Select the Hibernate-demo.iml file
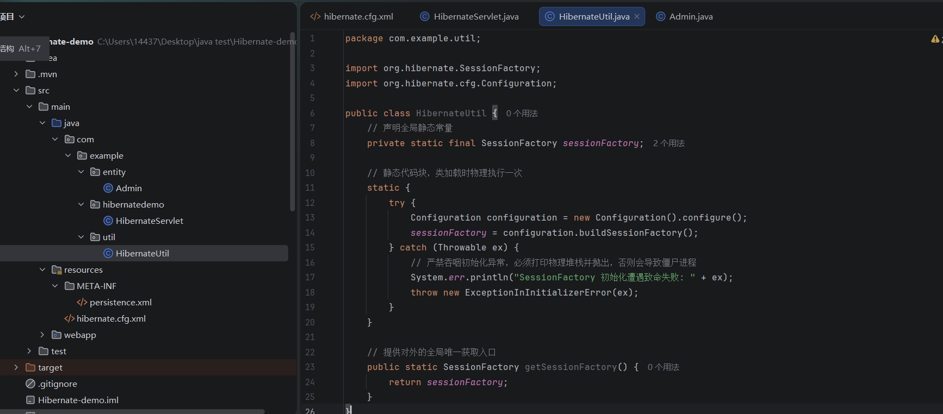 tap(78, 400)
